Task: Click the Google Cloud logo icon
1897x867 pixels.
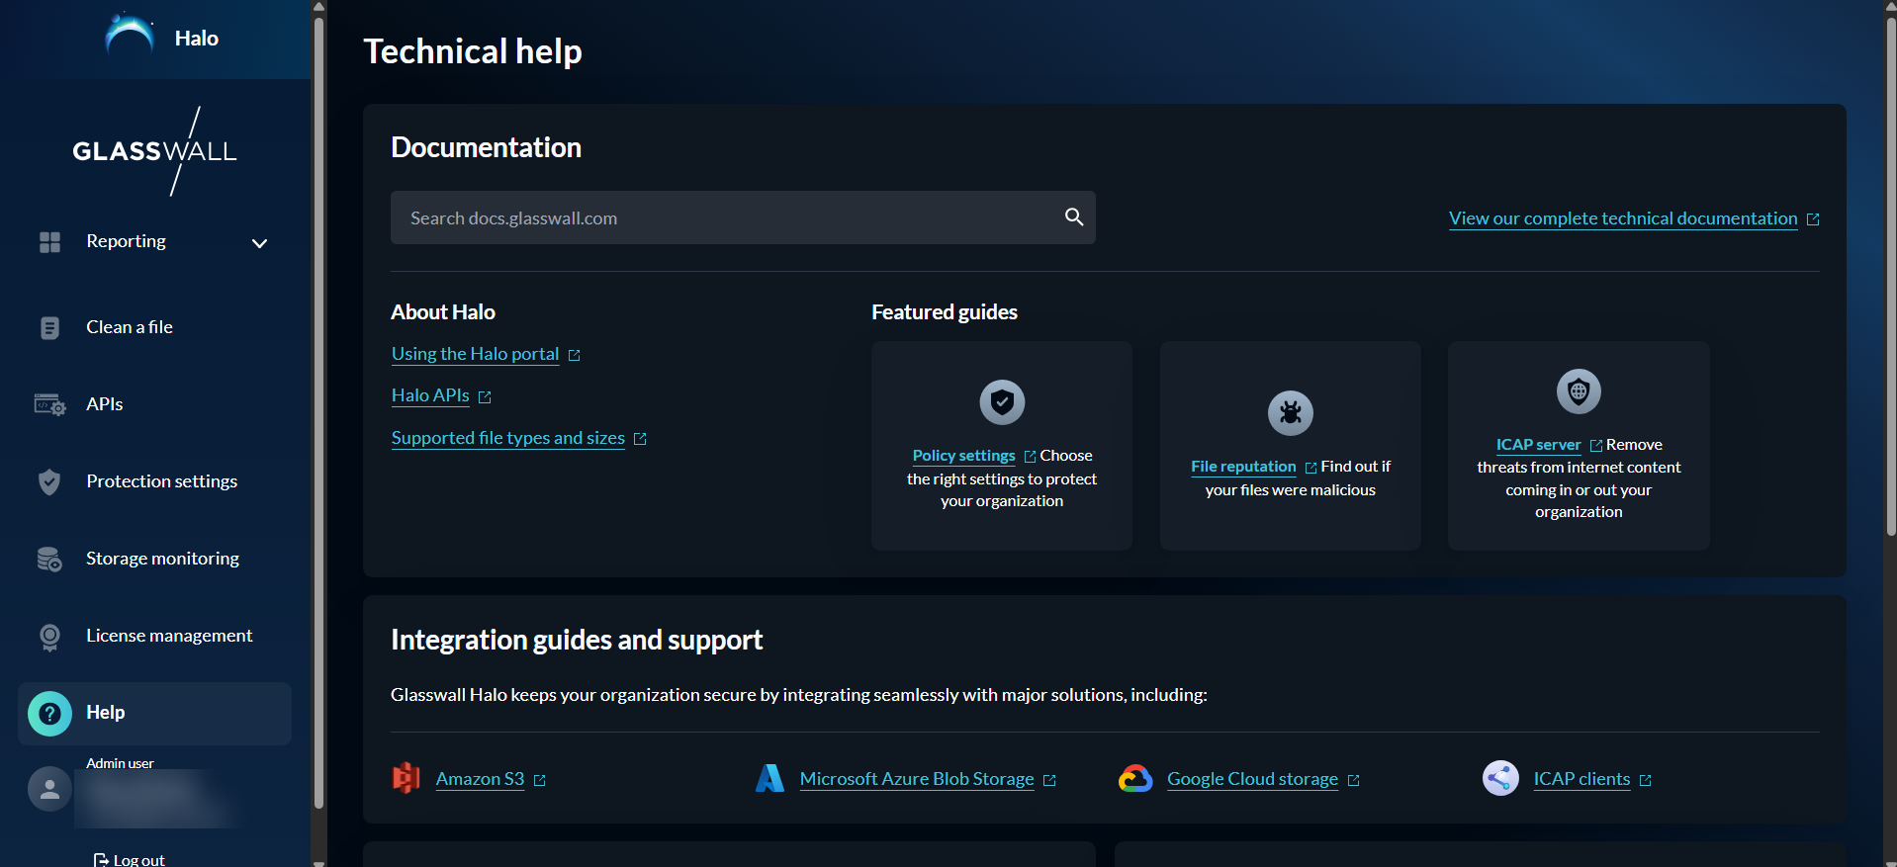Action: [1135, 779]
